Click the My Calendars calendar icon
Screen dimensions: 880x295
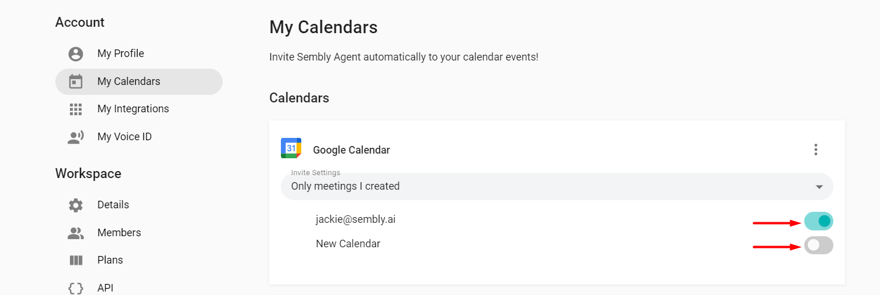click(76, 81)
